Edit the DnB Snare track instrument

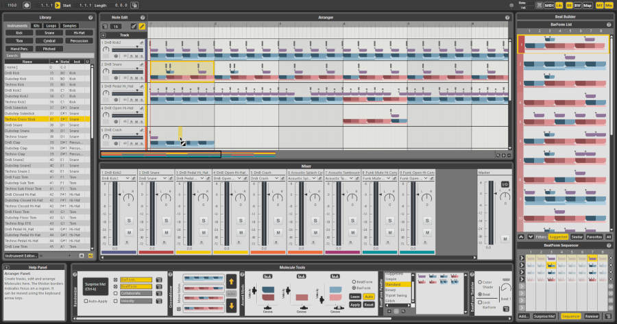[142, 64]
